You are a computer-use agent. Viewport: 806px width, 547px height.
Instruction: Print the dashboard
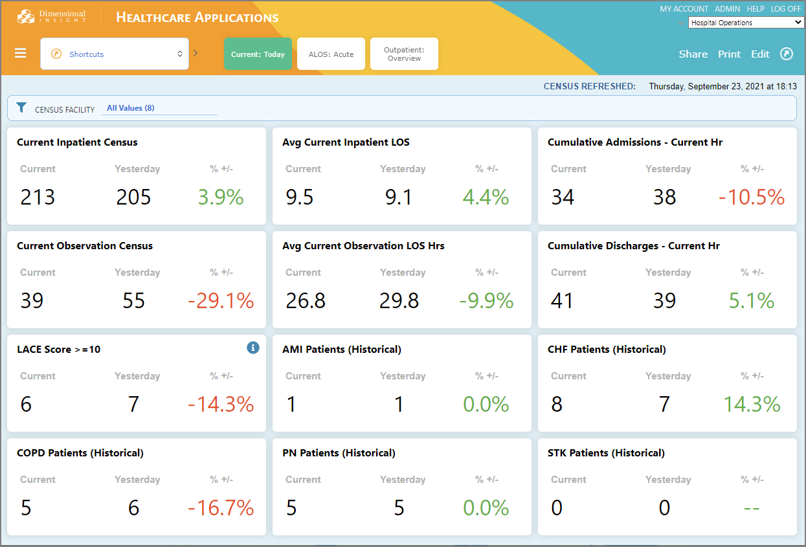[729, 54]
